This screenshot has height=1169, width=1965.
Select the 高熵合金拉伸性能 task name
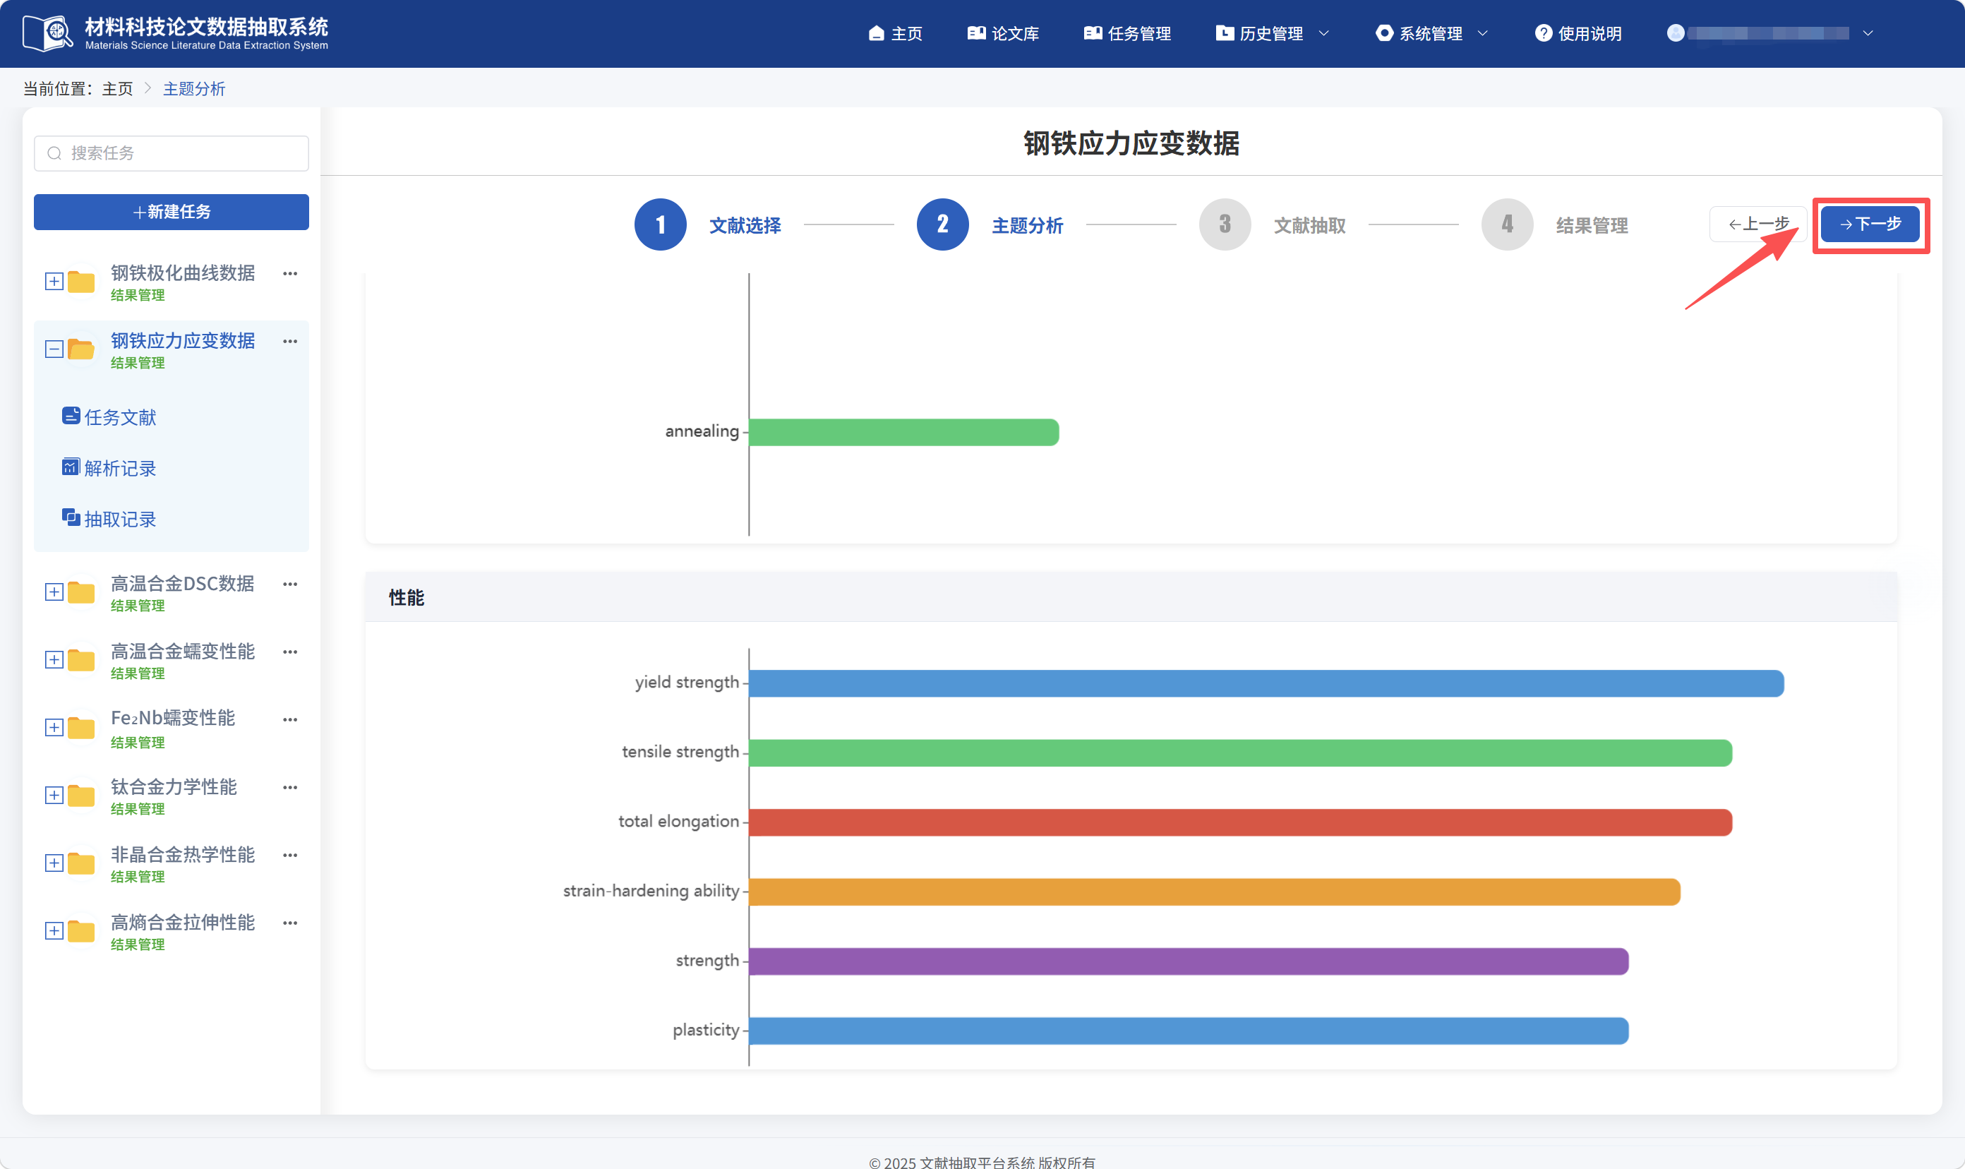click(182, 922)
